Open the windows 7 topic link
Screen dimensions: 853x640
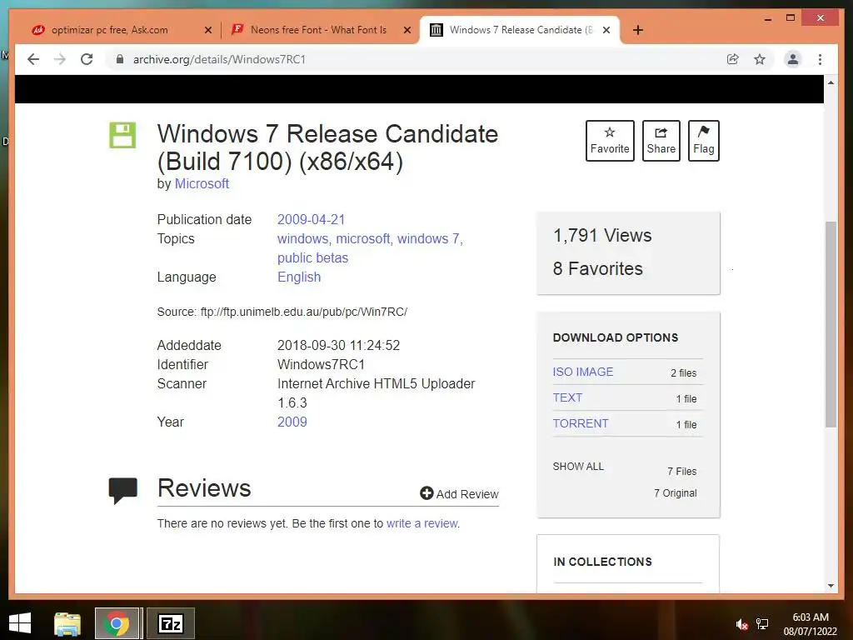click(x=428, y=239)
